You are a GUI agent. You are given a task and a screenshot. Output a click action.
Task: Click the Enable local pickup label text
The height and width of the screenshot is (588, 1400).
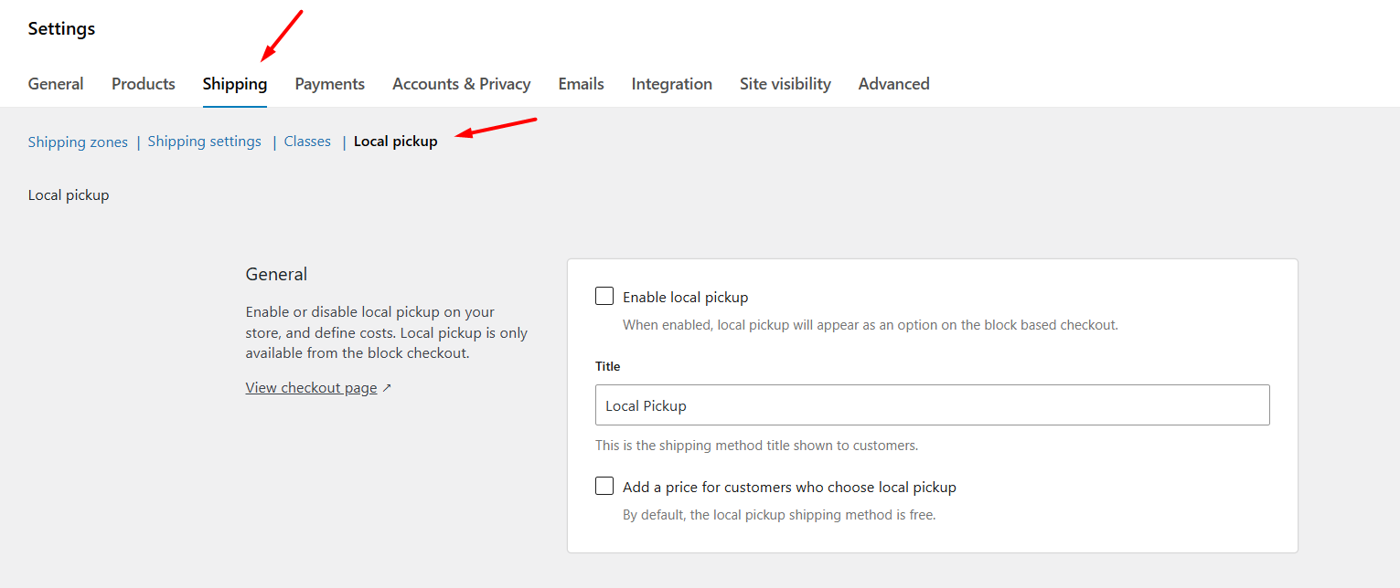(x=686, y=297)
